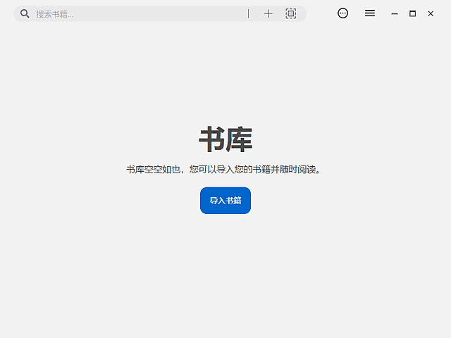Viewport: 451px width, 338px height.
Task: Click empty space right of the 导入书籍 button
Action: pos(324,201)
